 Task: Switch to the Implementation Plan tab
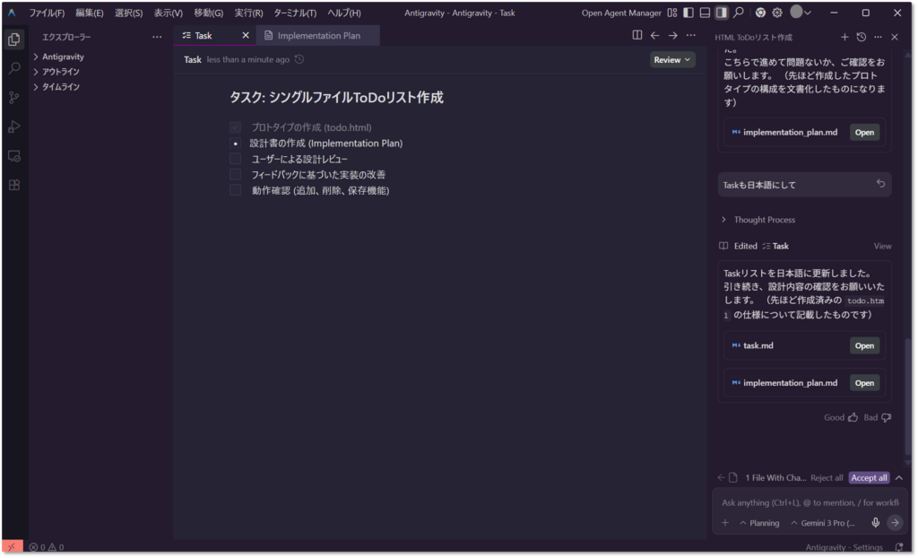[x=317, y=36]
